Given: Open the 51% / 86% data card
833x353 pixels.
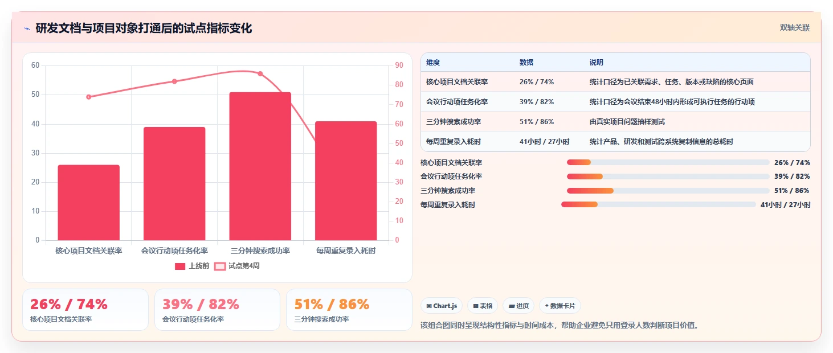Looking at the screenshot, I should [x=349, y=310].
